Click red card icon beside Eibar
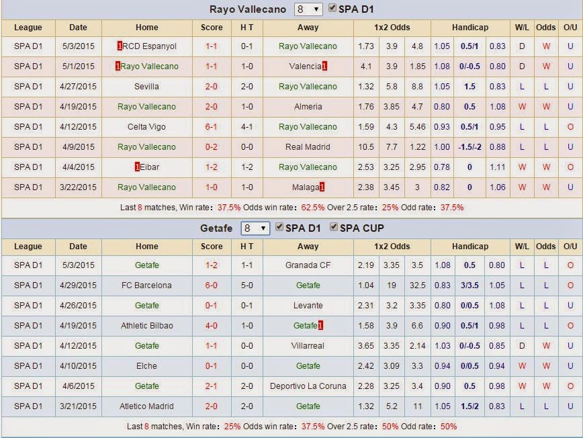 click(137, 167)
